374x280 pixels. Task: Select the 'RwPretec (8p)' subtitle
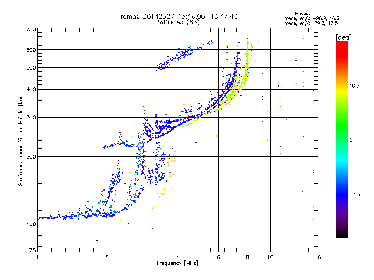tap(177, 22)
